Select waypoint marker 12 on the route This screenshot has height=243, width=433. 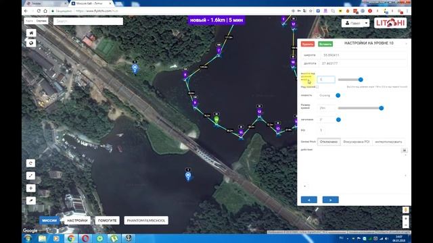coord(259,112)
